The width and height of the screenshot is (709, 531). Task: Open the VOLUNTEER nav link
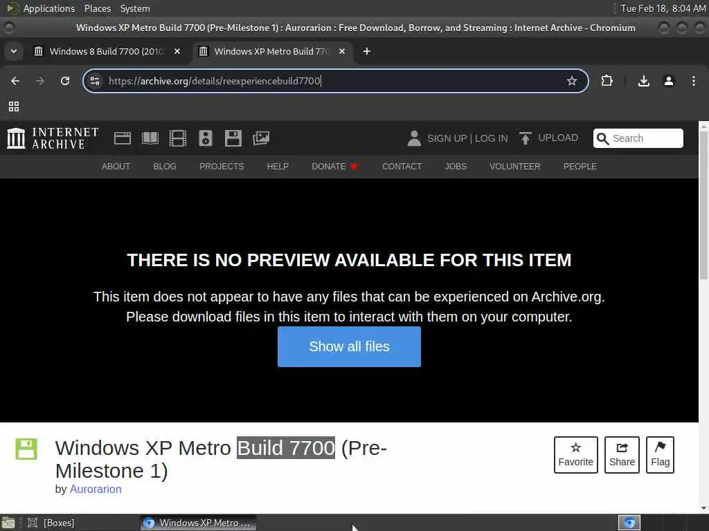[x=514, y=167]
